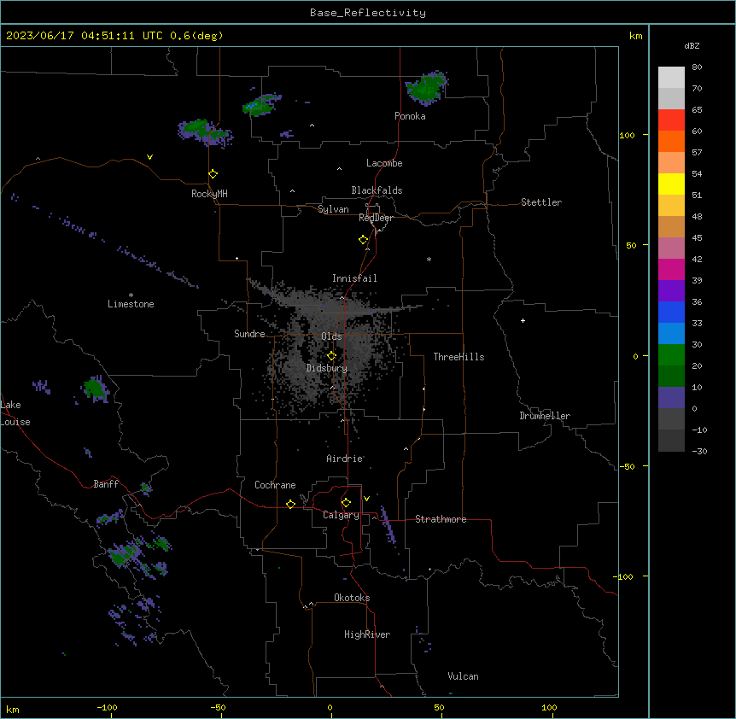Click the Calgary city label
Image resolution: width=736 pixels, height=719 pixels.
(x=341, y=515)
